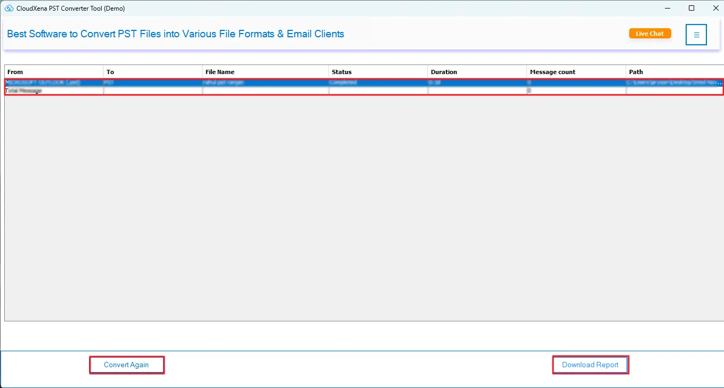Sort by the File Name column
This screenshot has height=388, width=724.
coord(265,72)
